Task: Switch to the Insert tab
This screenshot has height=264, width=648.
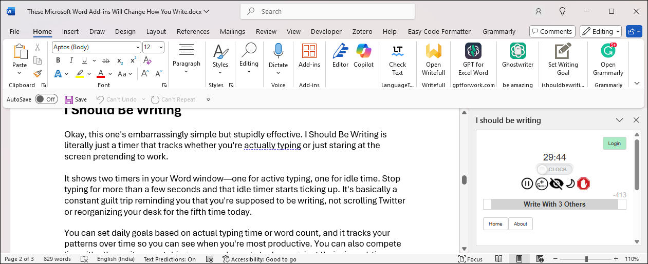Action: click(70, 31)
